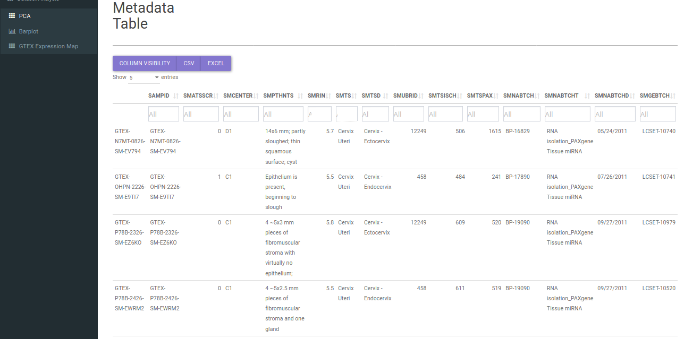Click the D1 center cell
Screen dimensions: 684x339
229,131
